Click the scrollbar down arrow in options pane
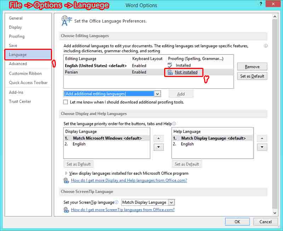 [x=275, y=213]
